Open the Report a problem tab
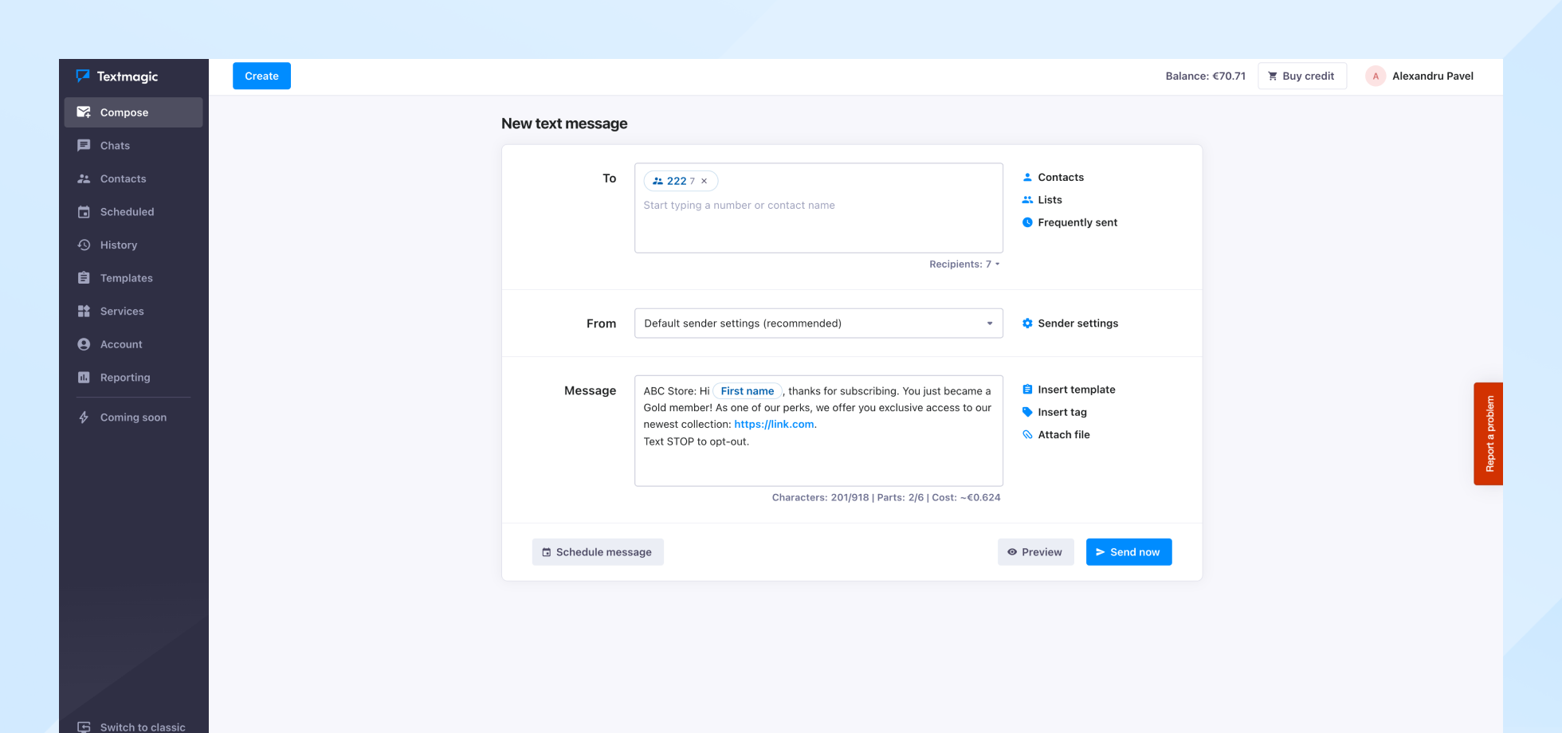Screen dimensions: 1562x733 point(1488,434)
